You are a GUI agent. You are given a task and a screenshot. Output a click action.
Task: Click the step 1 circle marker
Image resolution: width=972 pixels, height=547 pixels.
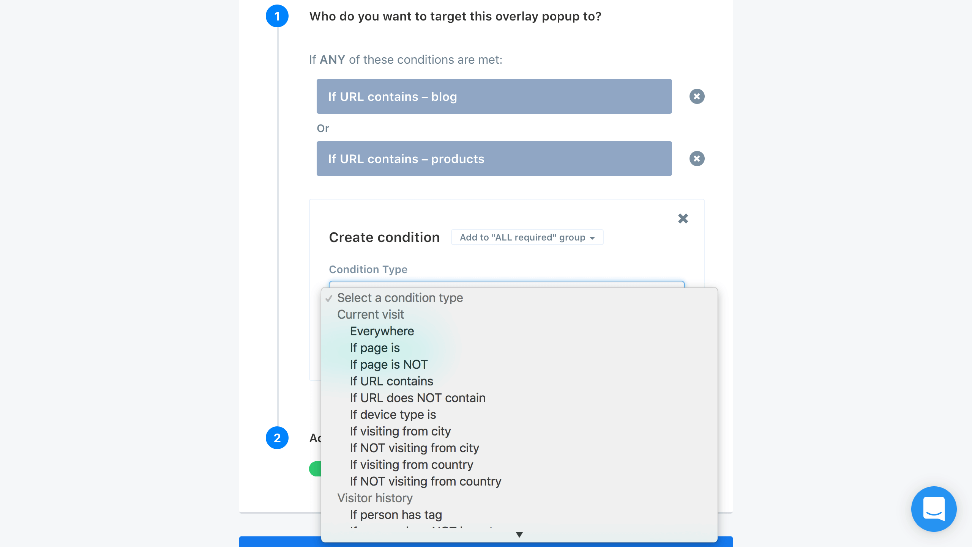tap(277, 16)
